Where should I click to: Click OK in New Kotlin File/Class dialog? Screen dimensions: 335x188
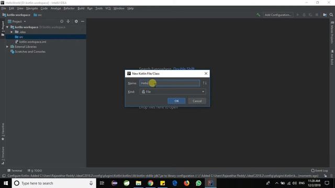176,101
